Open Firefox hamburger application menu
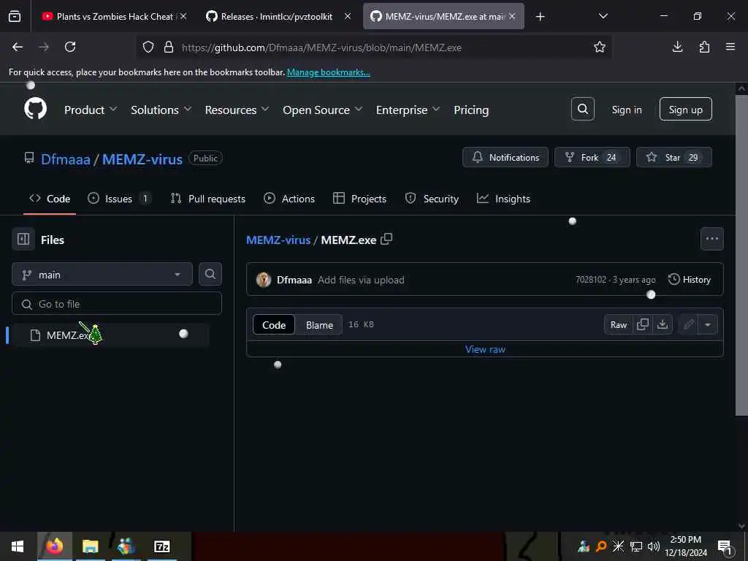Screen dimensions: 748x561 pyautogui.click(x=730, y=47)
